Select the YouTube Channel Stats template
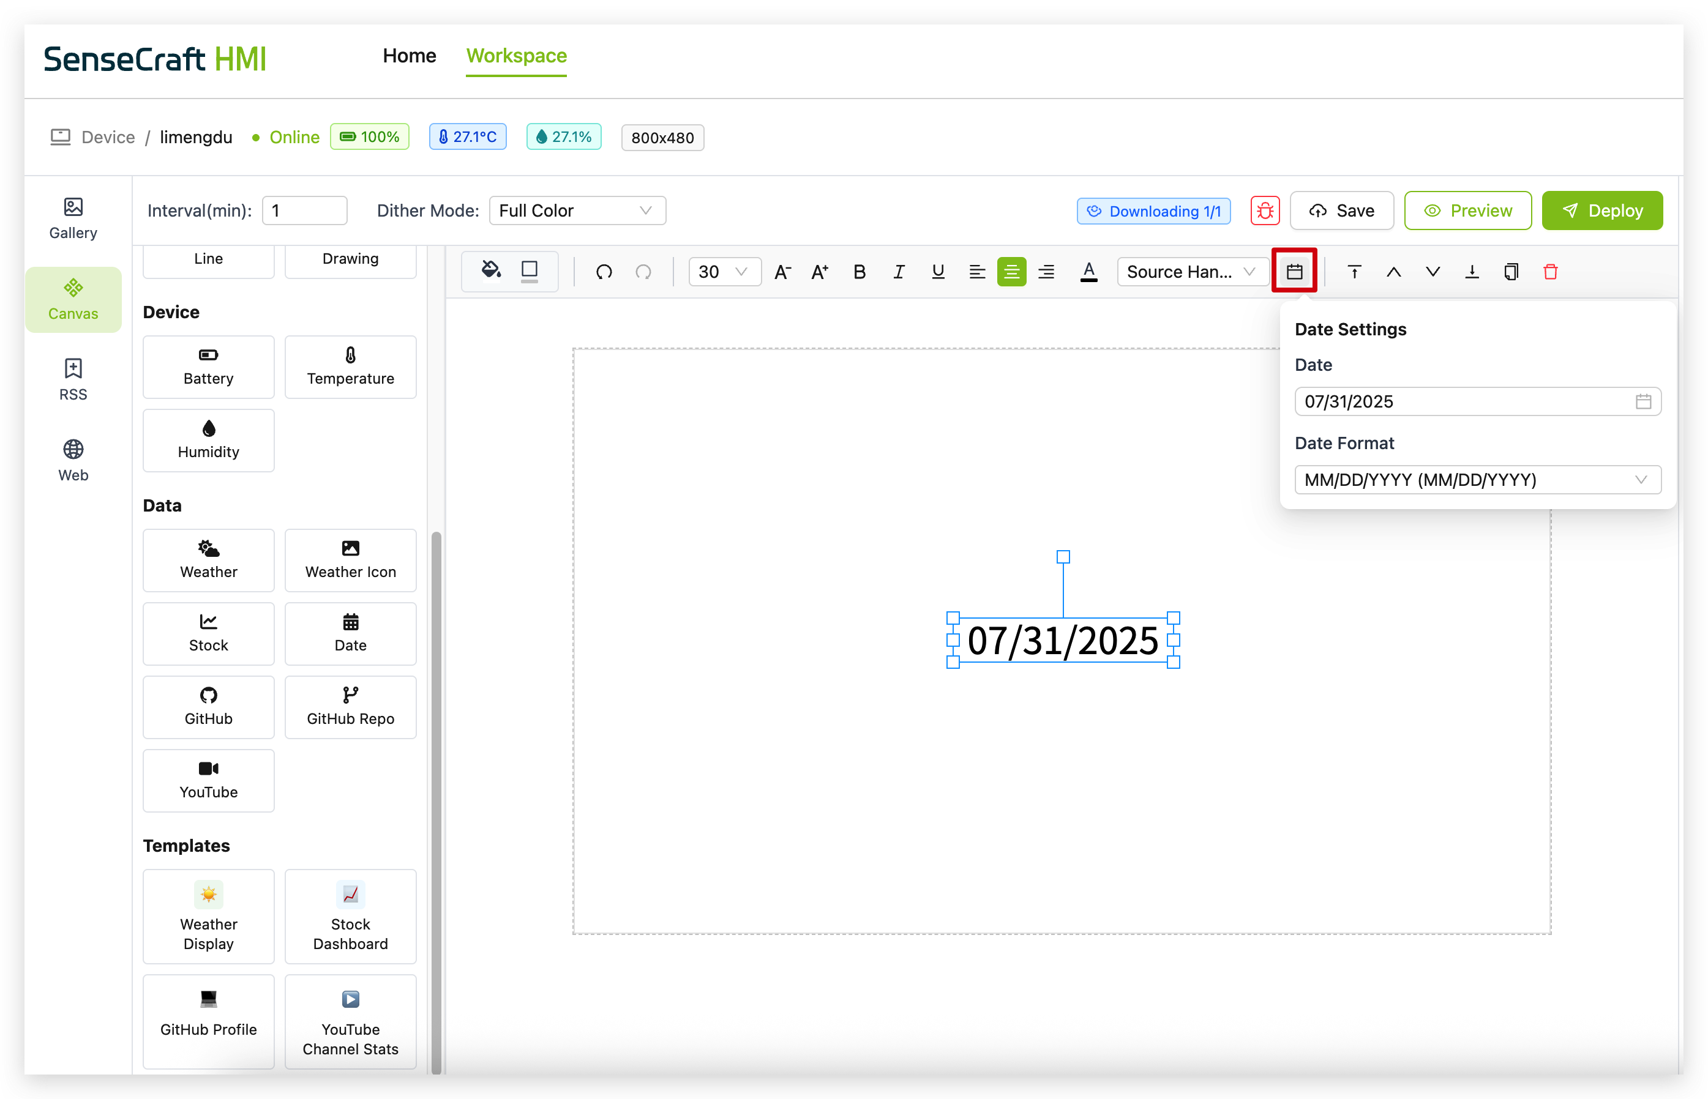The width and height of the screenshot is (1708, 1099). coord(350,1022)
